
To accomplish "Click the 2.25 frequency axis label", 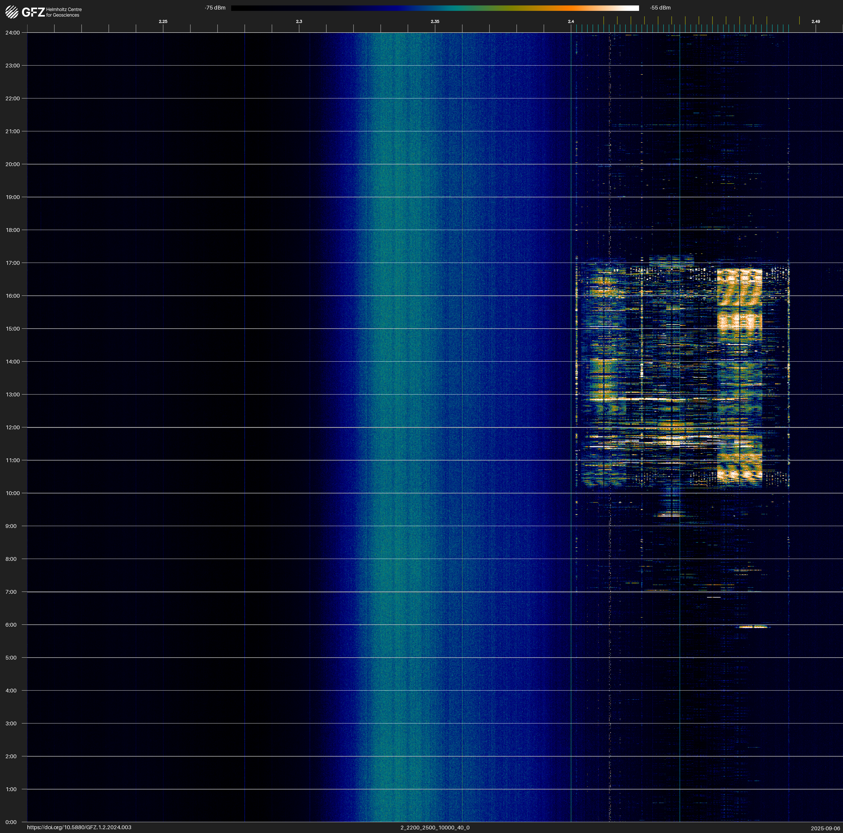I will (x=163, y=21).
